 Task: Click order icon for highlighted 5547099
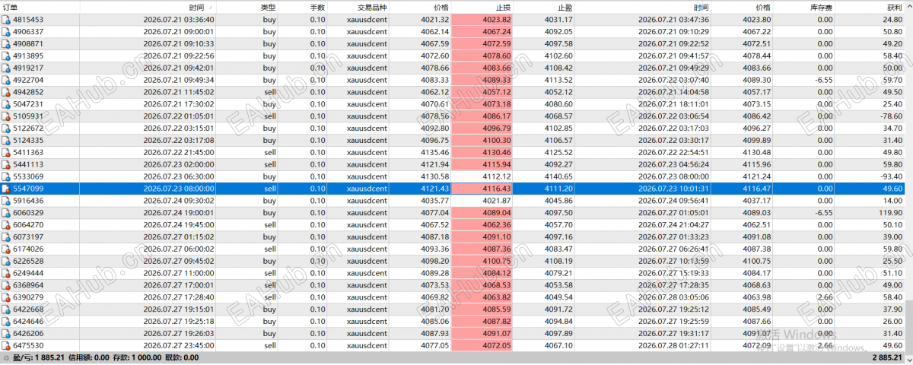click(x=7, y=189)
